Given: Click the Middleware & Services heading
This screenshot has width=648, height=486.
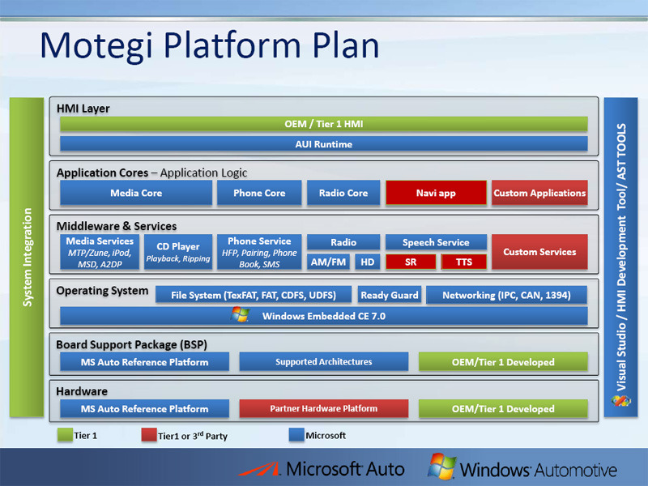Looking at the screenshot, I should [117, 226].
